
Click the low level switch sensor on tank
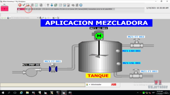(x=118, y=64)
